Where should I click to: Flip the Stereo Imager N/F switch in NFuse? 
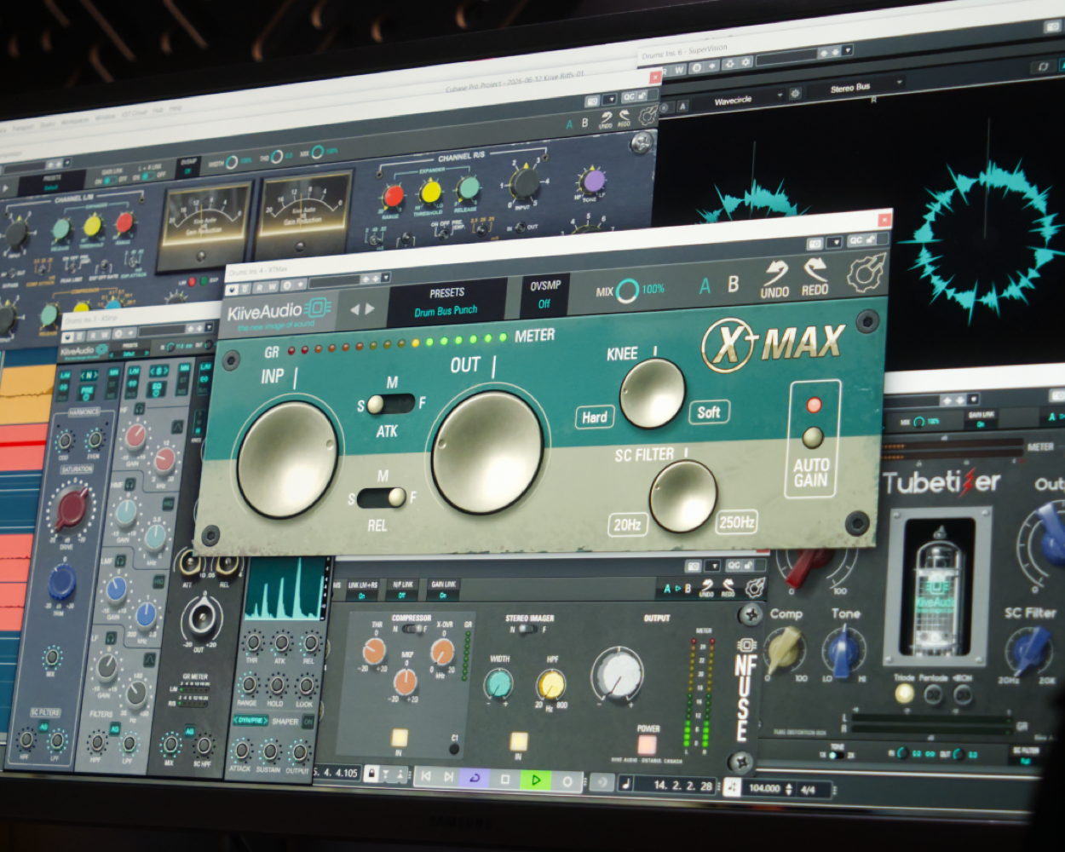527,630
